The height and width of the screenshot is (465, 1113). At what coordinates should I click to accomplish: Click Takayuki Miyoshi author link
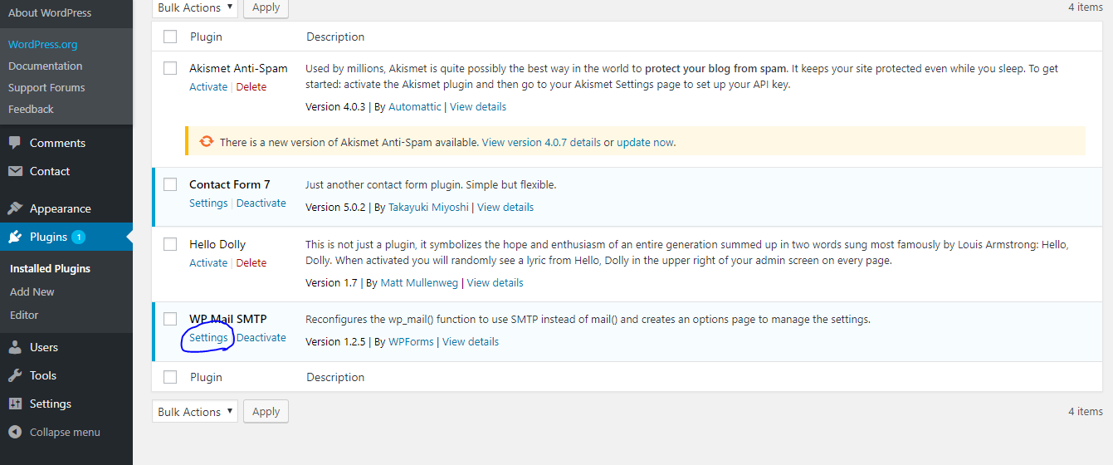(x=429, y=207)
